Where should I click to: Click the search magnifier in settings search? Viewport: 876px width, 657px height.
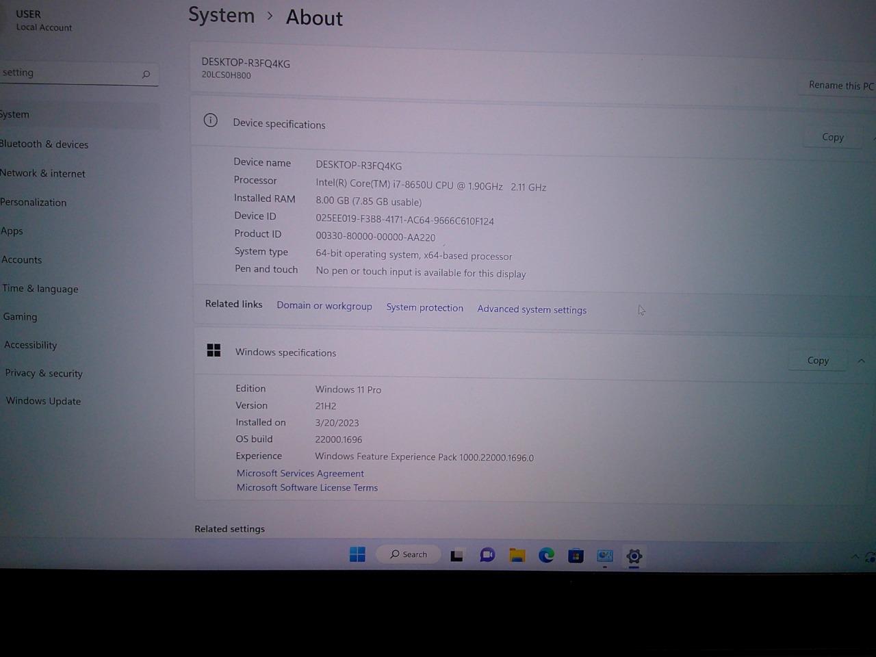coord(146,74)
